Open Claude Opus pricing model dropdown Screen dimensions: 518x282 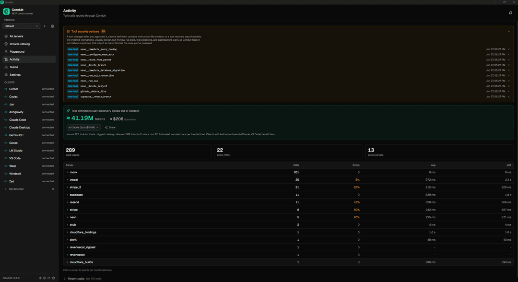pyautogui.click(x=83, y=128)
